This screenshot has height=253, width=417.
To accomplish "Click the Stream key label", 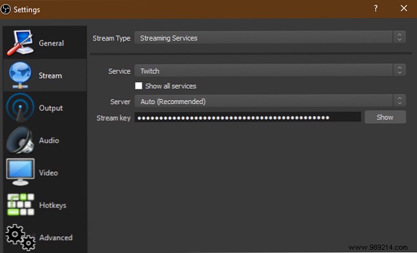I will point(113,118).
